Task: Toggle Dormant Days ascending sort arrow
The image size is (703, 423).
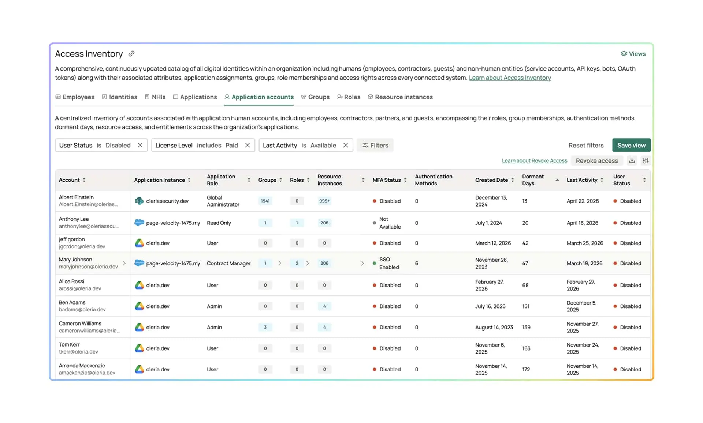Action: (x=557, y=180)
